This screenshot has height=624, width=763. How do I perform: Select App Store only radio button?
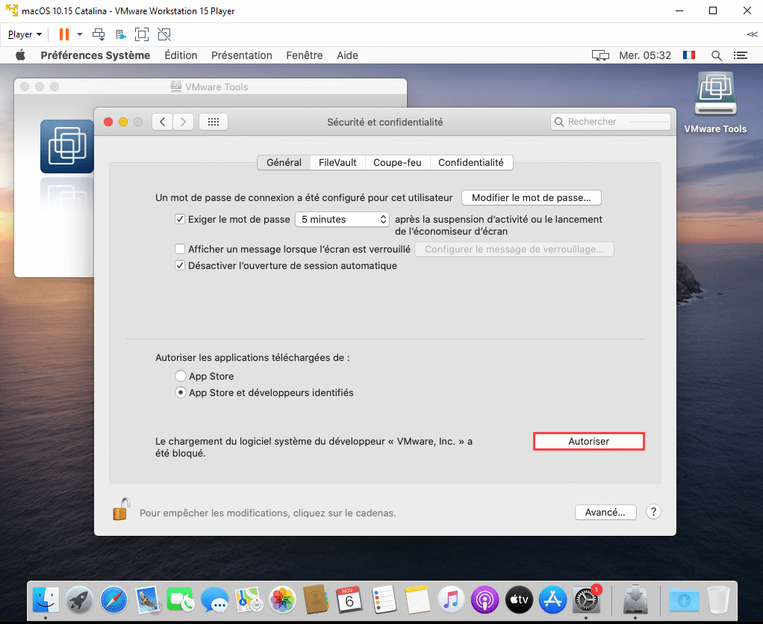click(x=181, y=376)
